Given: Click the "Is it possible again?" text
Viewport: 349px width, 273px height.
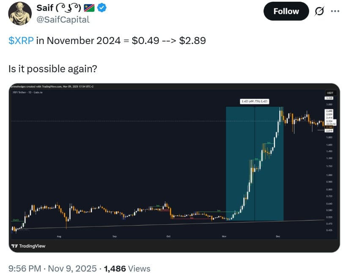Looking at the screenshot, I should 52,68.
